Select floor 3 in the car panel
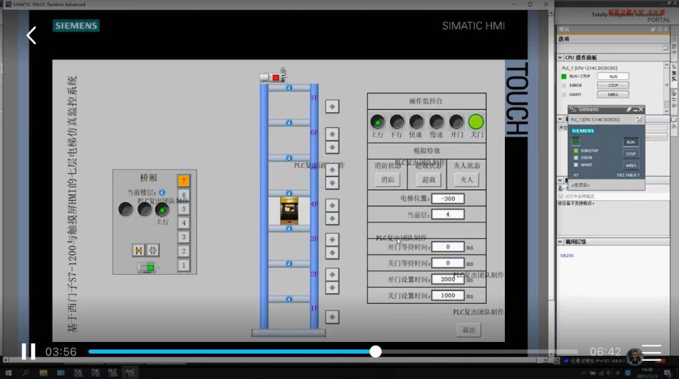The image size is (679, 379). tap(184, 237)
